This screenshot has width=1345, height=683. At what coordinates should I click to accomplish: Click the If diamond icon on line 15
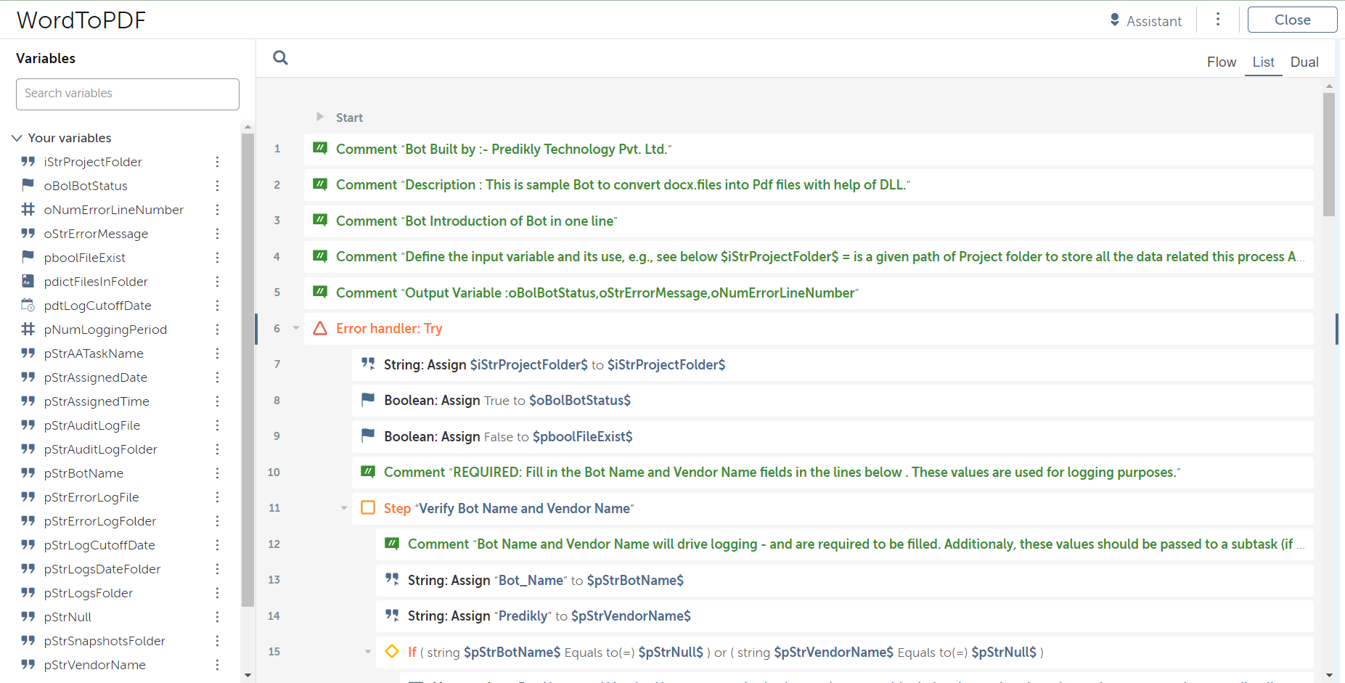[x=392, y=652]
